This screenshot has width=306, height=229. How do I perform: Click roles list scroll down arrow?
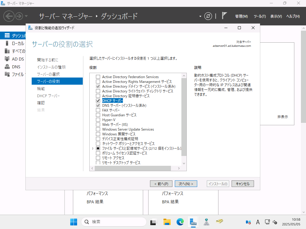pos(184,163)
